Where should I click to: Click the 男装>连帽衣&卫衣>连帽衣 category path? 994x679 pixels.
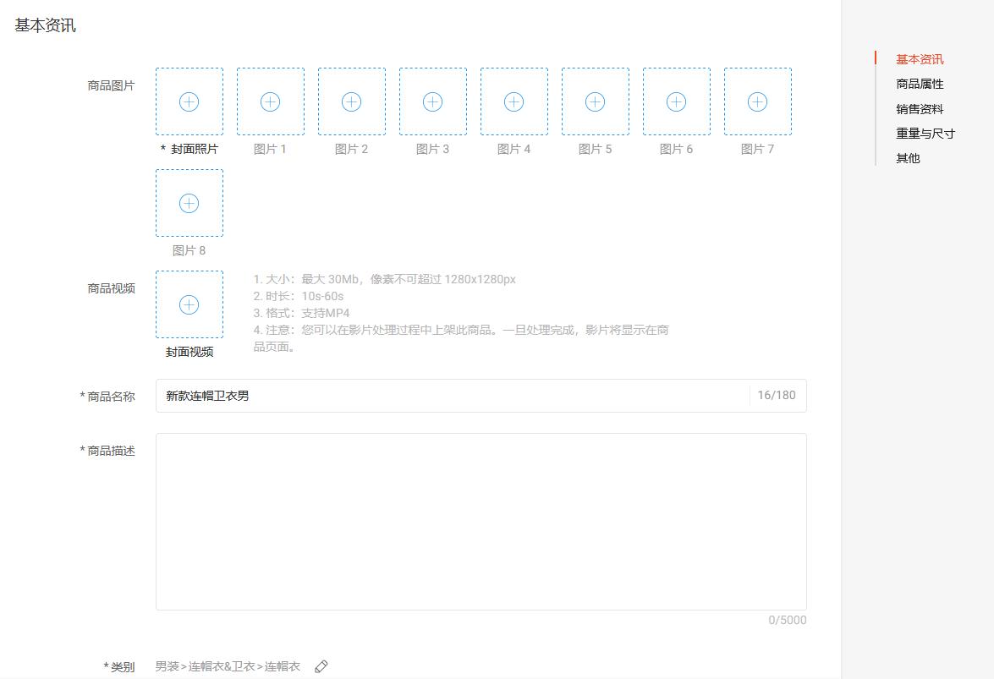(228, 666)
